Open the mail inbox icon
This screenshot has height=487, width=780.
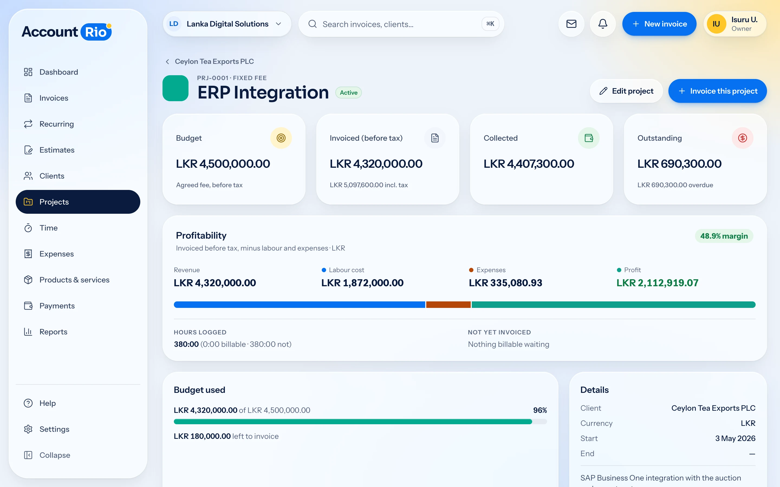[x=571, y=24]
